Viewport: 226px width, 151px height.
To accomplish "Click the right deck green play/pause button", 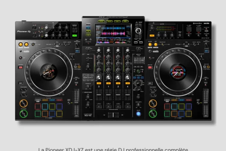I will point(153,114).
